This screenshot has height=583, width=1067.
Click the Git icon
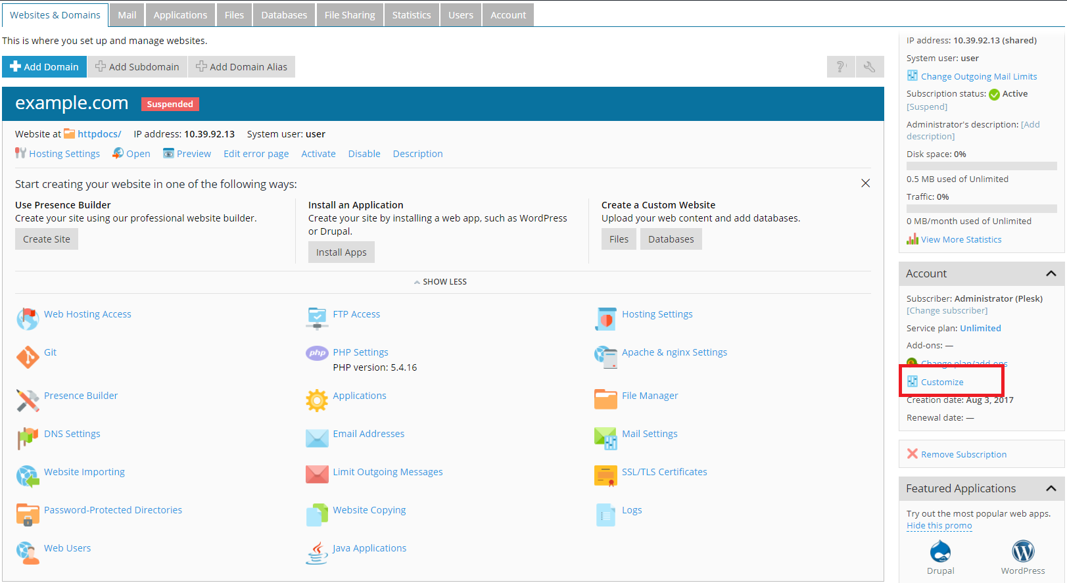[x=28, y=357]
